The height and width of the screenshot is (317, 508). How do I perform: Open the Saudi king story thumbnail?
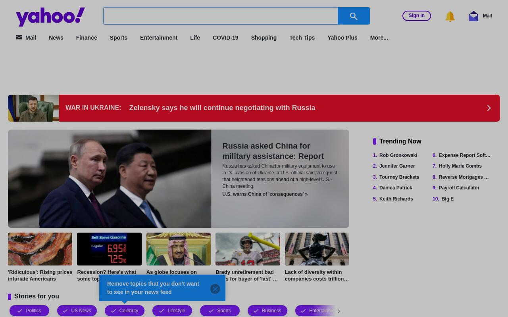[x=179, y=249]
